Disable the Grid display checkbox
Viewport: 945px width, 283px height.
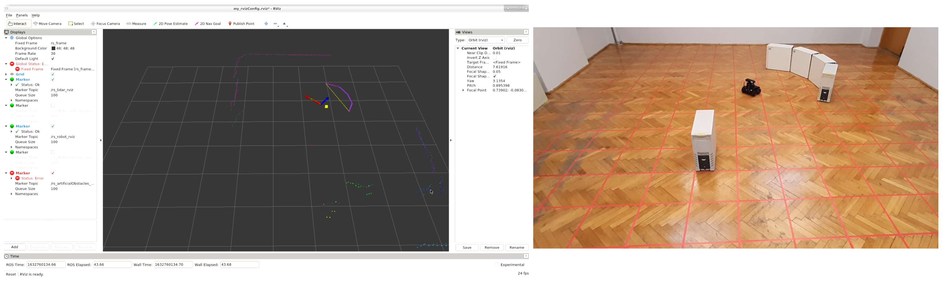pos(53,74)
